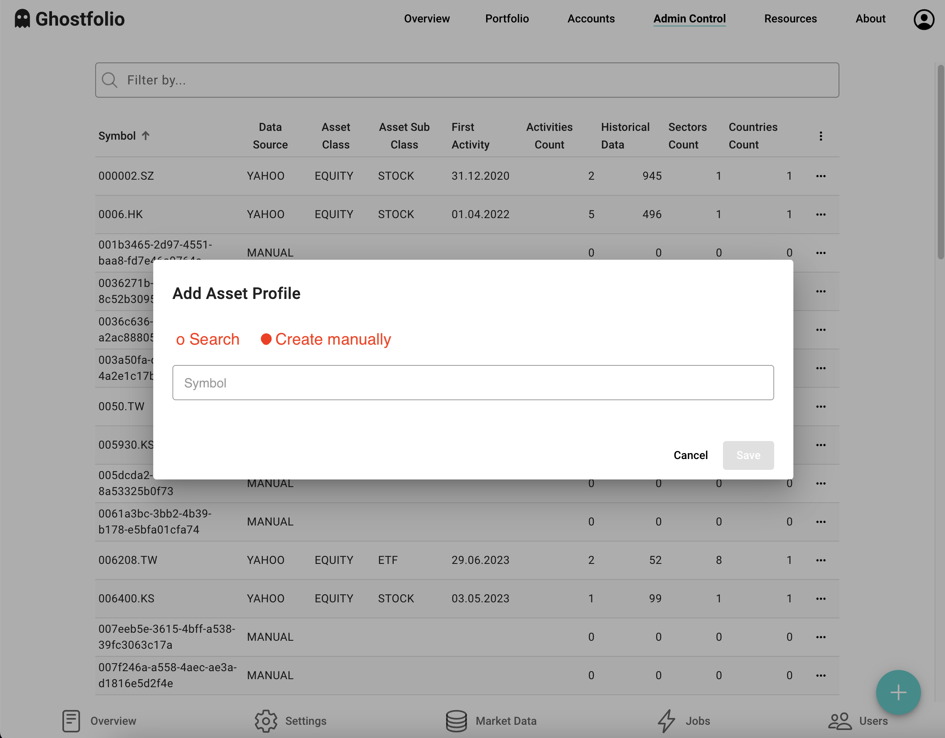Open the actions menu for 006208.TW row
The width and height of the screenshot is (945, 738).
click(821, 560)
